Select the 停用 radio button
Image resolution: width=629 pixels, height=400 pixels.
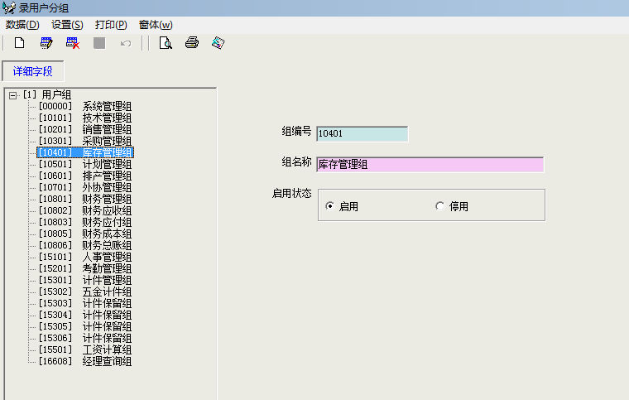tap(440, 206)
